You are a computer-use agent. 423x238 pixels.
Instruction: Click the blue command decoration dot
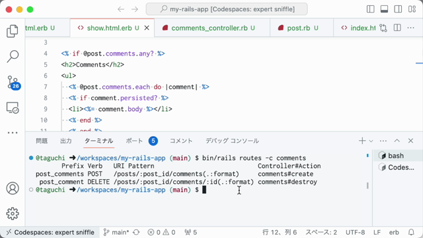coord(31,158)
